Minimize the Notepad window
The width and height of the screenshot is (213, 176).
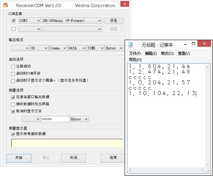[x=185, y=44]
